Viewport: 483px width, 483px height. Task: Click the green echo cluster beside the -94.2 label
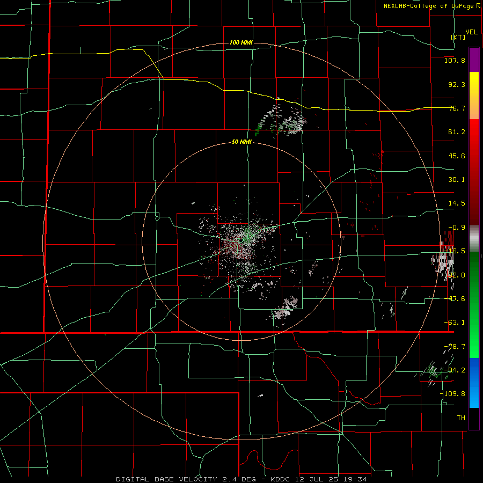point(434,371)
